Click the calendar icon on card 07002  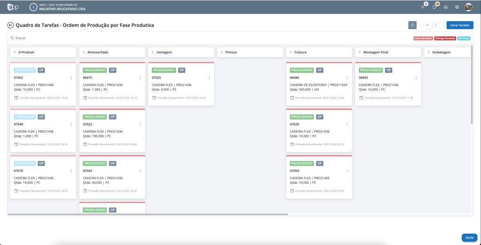click(16, 98)
